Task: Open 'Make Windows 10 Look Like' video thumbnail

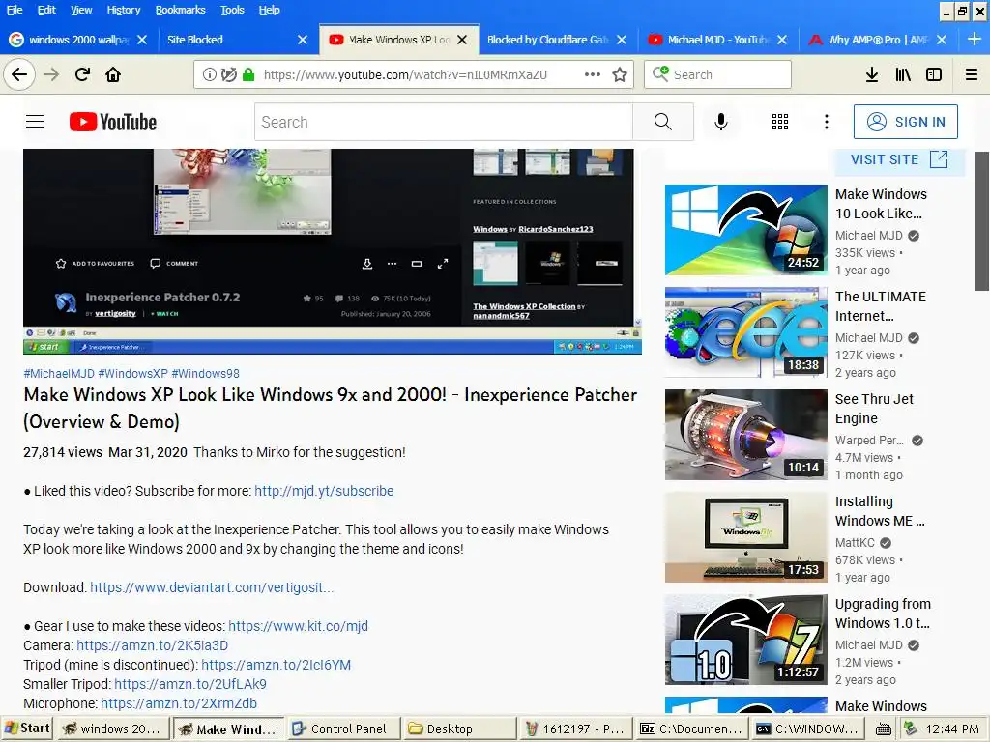Action: (745, 230)
